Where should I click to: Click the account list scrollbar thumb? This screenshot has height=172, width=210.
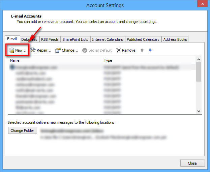[199, 72]
